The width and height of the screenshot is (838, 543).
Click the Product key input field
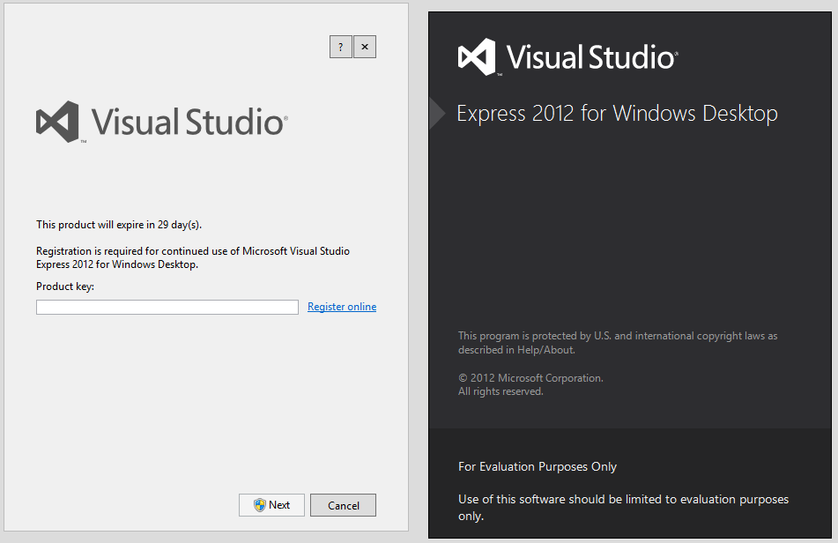point(167,307)
